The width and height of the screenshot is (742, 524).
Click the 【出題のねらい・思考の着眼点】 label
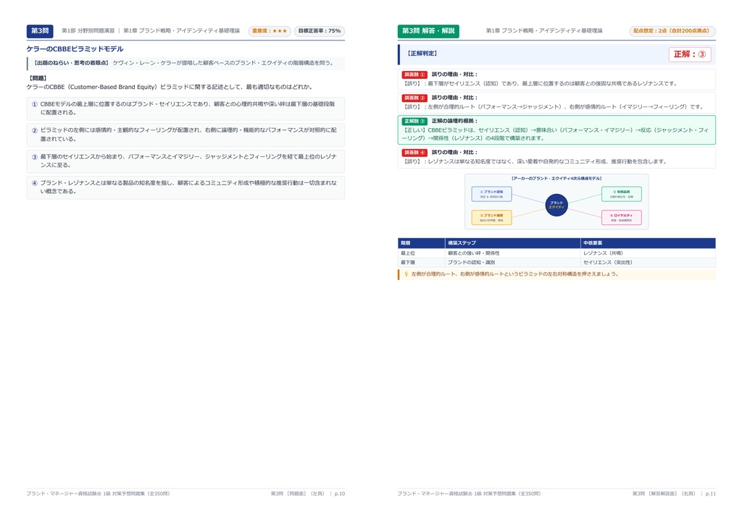pyautogui.click(x=70, y=63)
